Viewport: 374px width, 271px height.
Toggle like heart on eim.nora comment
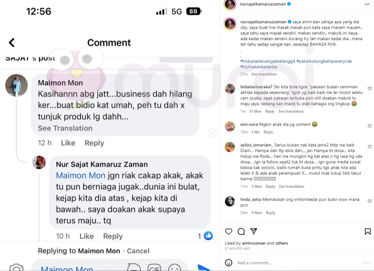click(370, 126)
